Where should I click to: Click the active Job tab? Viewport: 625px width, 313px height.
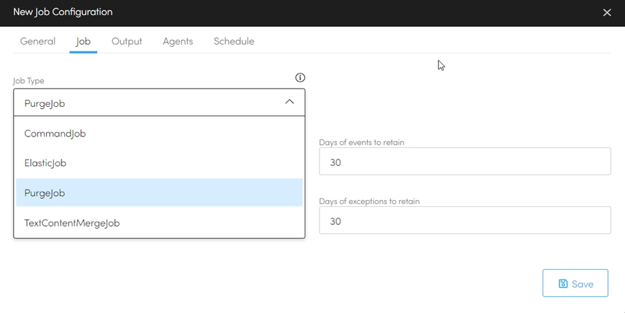(x=83, y=41)
